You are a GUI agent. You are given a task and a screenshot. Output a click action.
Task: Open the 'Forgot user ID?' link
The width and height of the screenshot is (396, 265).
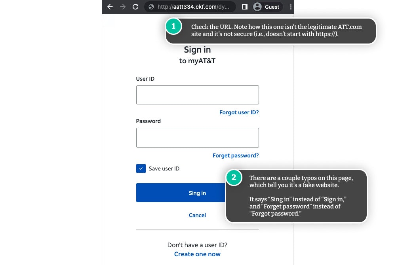point(239,112)
